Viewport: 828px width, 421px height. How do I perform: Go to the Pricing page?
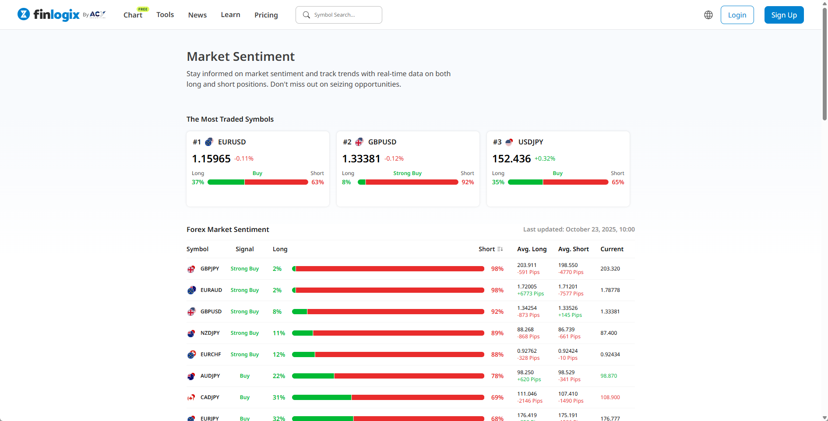(x=266, y=15)
